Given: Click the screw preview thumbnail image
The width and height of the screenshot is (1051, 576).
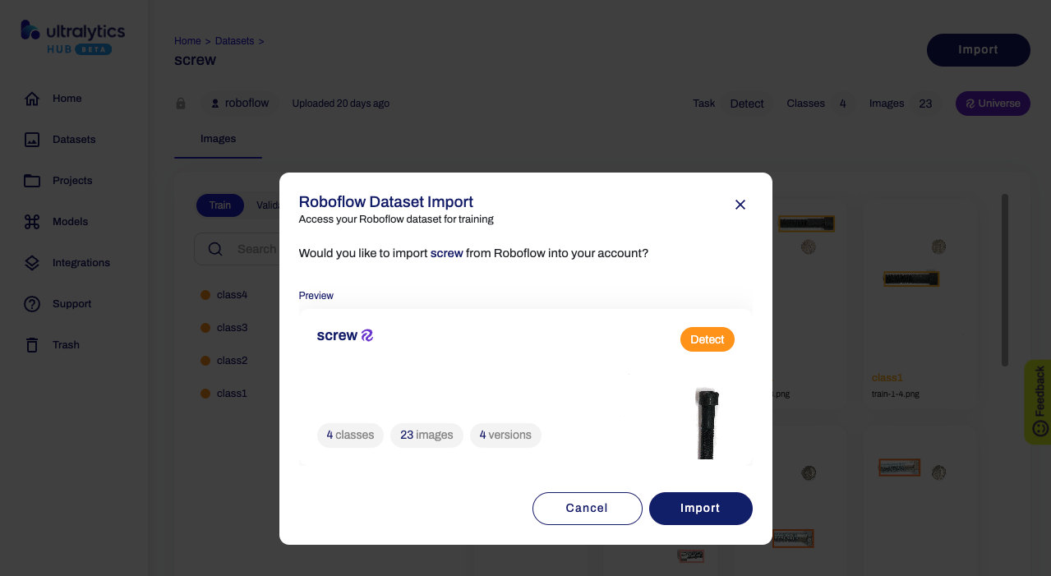Looking at the screenshot, I should tap(707, 422).
